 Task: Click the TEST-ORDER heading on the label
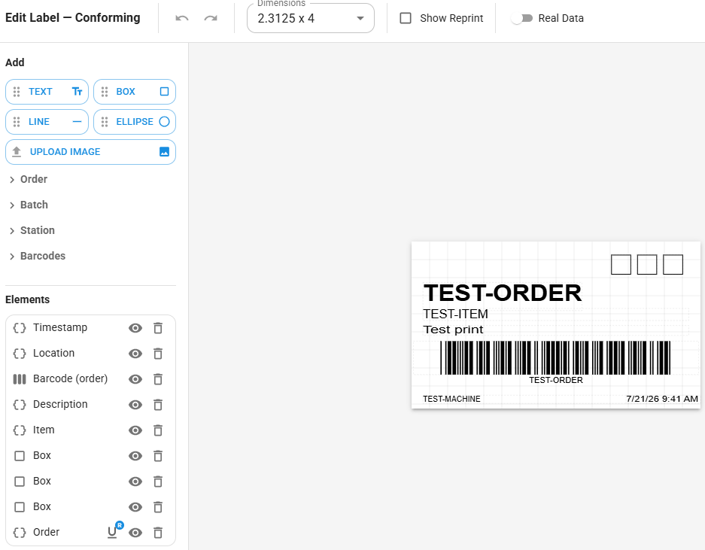point(503,293)
